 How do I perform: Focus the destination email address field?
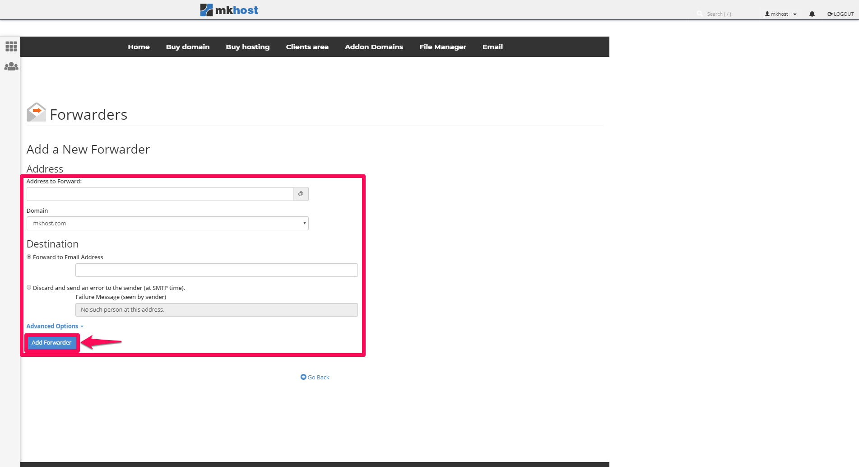[x=217, y=270]
